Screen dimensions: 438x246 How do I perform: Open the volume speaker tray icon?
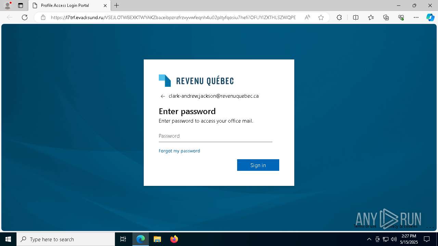[394, 239]
